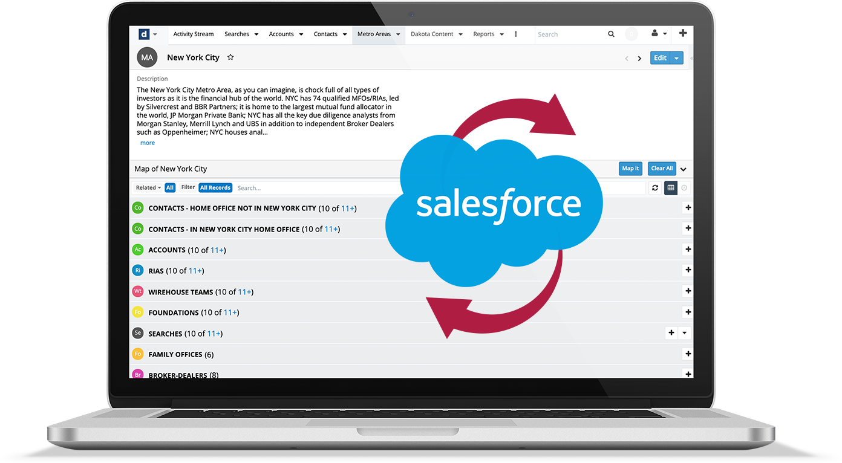Toggle the All Records filter tag
842x463 pixels.
tap(215, 188)
